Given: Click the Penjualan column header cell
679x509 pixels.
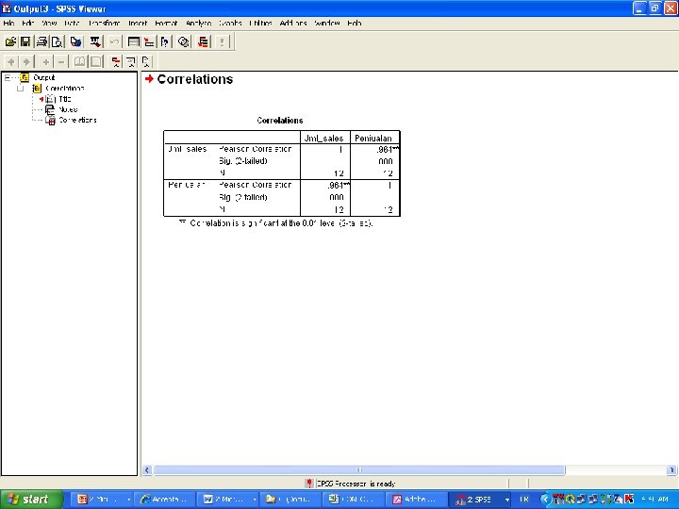Looking at the screenshot, I should point(374,138).
